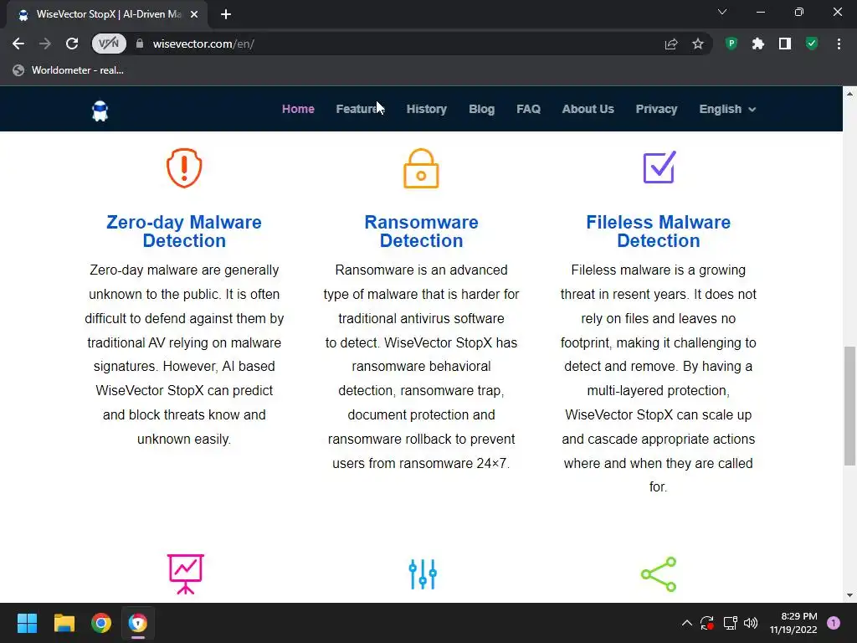Click the green checkmark shield extension
The width and height of the screenshot is (857, 643).
pyautogui.click(x=812, y=44)
